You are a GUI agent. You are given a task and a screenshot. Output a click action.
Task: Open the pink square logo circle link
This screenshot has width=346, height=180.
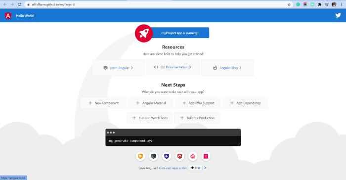(206, 156)
